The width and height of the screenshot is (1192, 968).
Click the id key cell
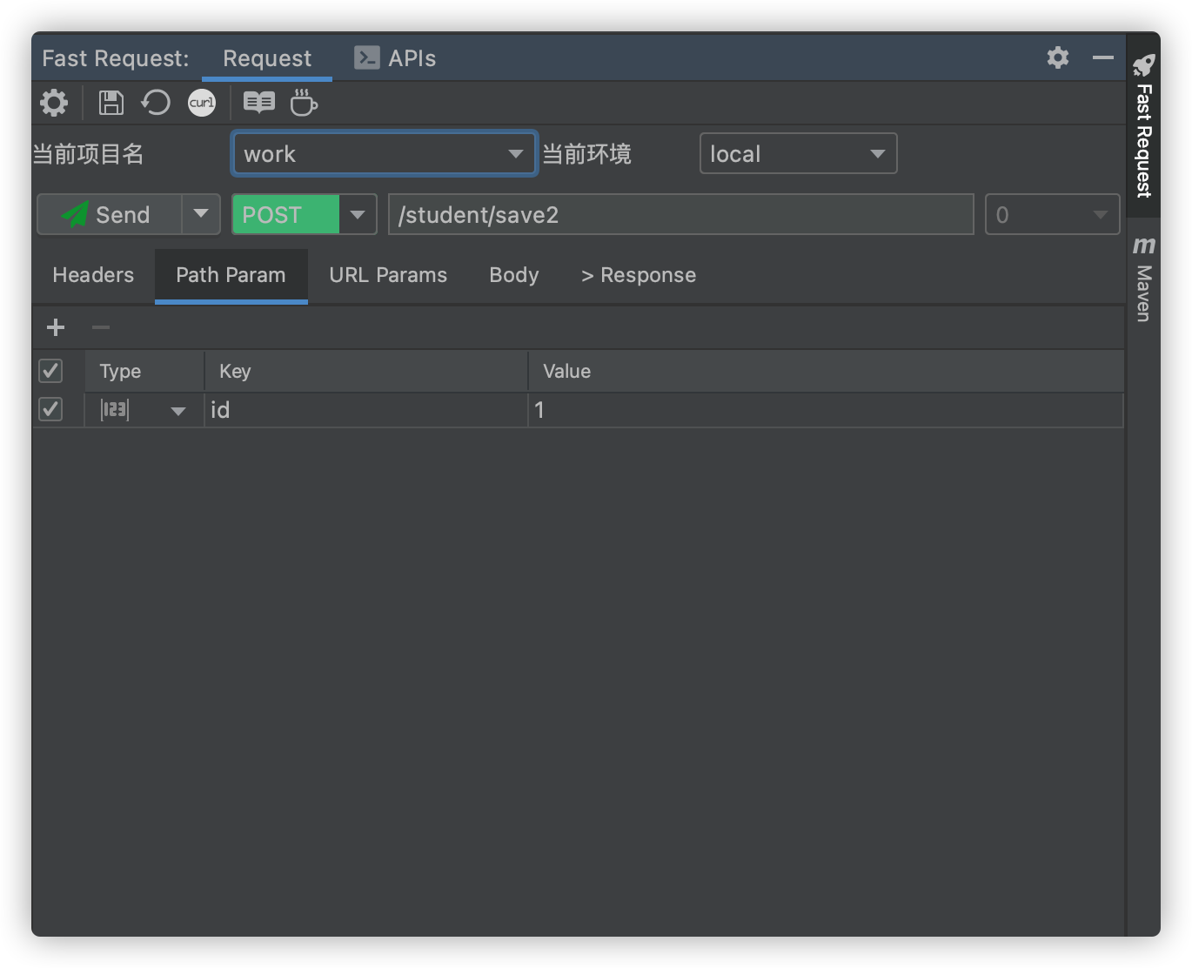[x=366, y=410]
